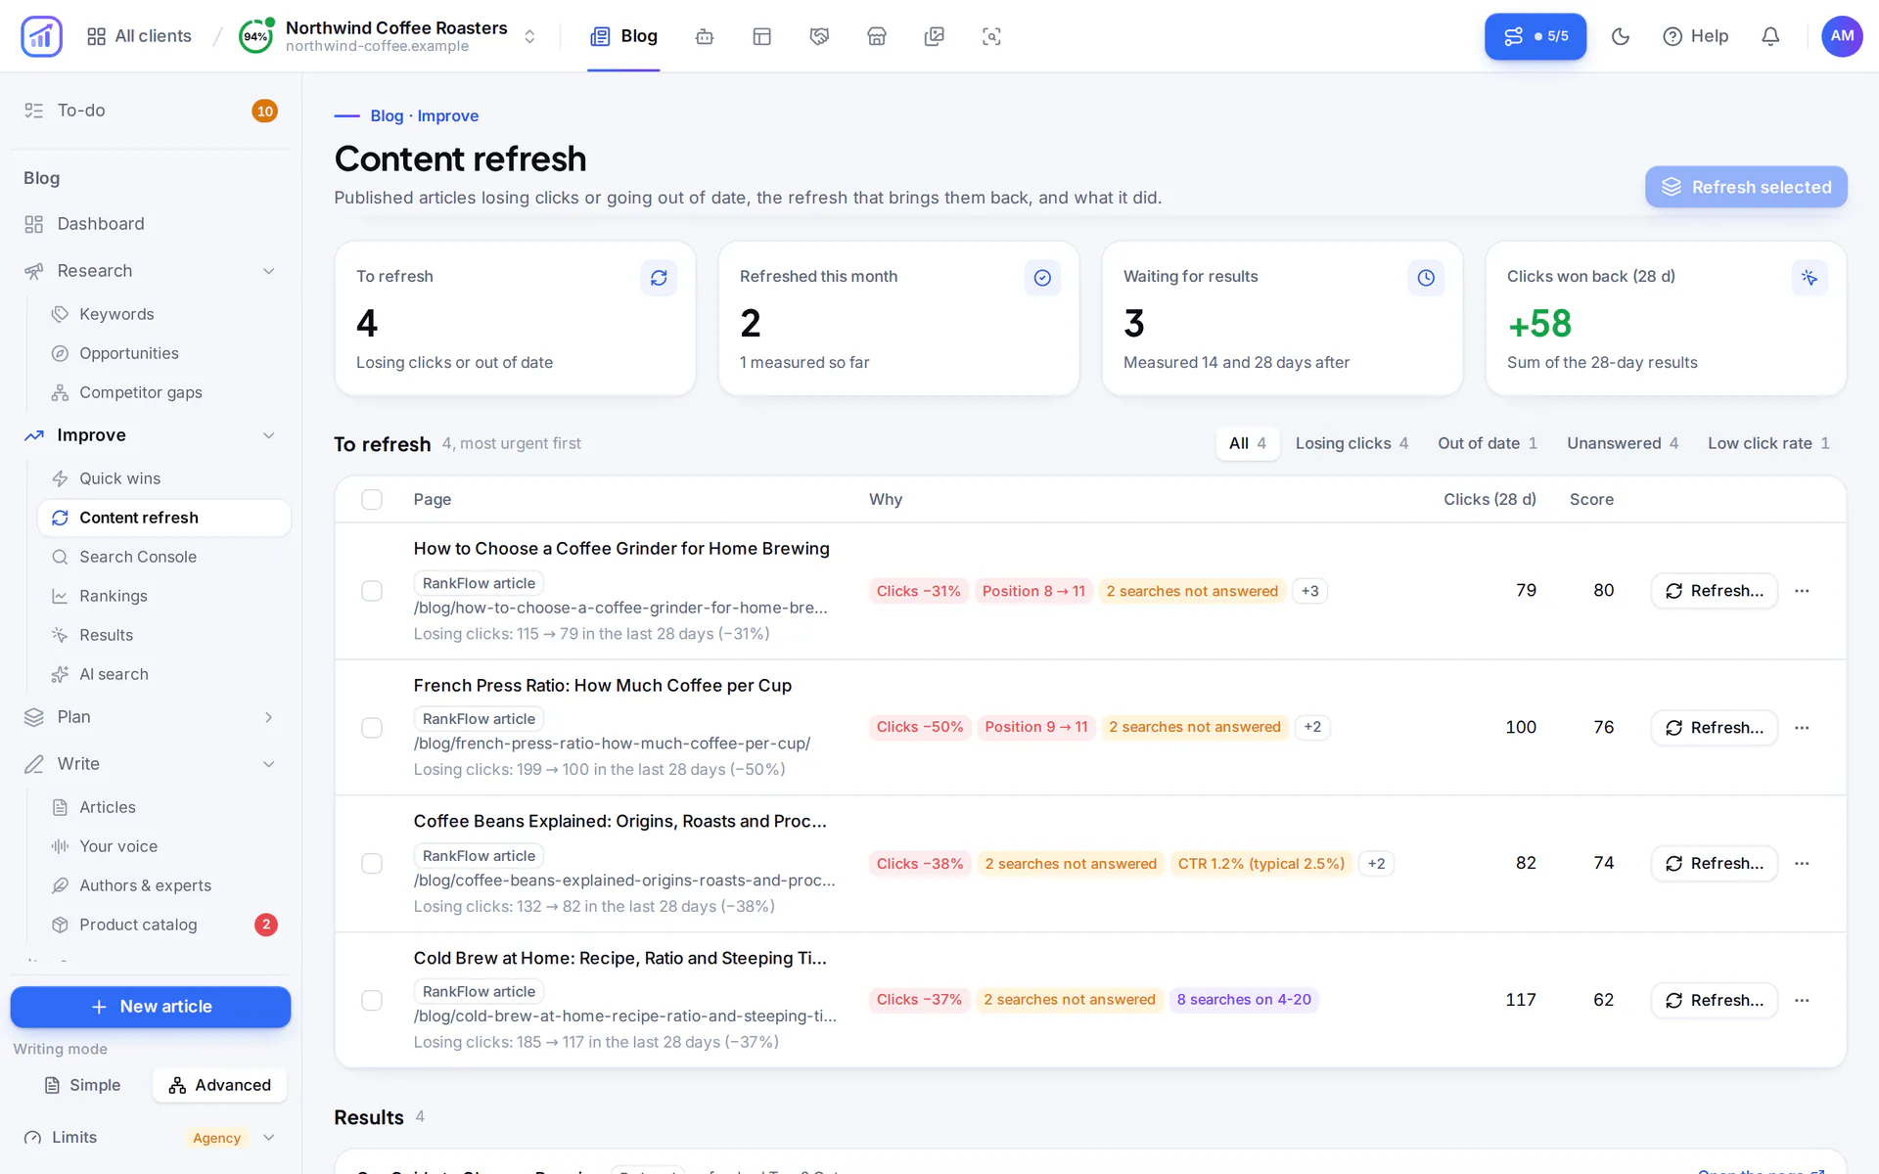Viewport: 1879px width, 1174px height.
Task: Filter list by Out of date tab
Action: [1488, 443]
